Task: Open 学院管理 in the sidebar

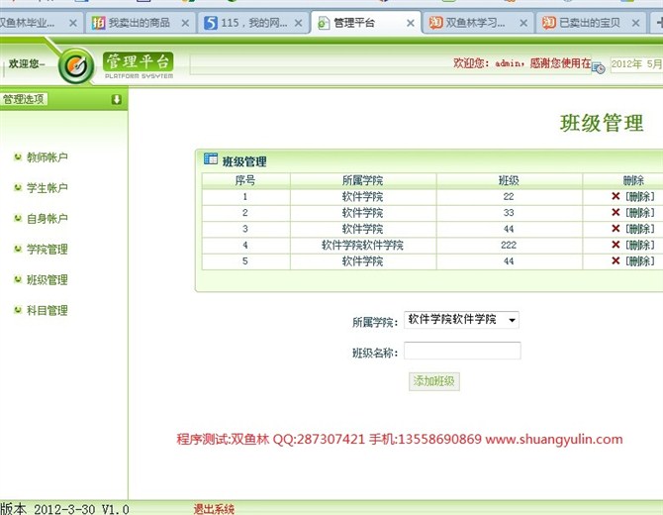Action: tap(47, 250)
